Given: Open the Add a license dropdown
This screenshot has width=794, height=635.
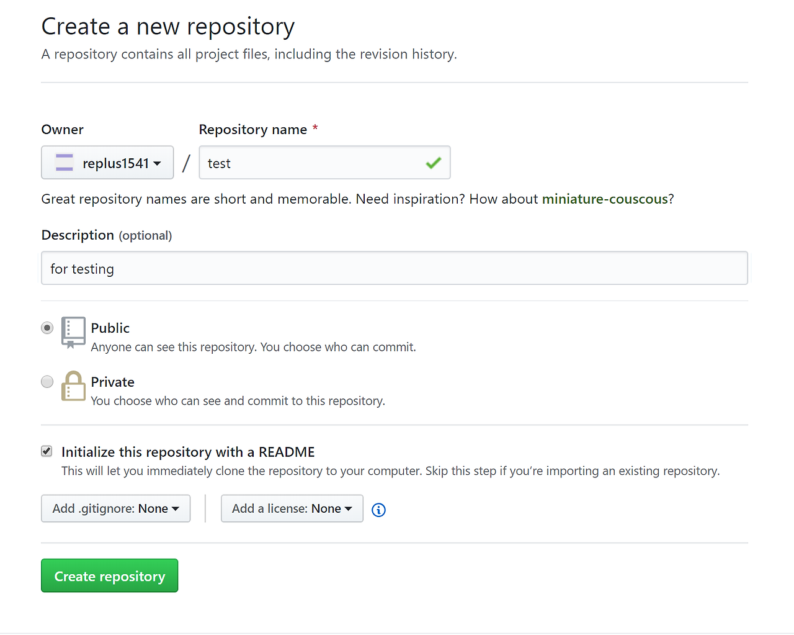Looking at the screenshot, I should [292, 508].
